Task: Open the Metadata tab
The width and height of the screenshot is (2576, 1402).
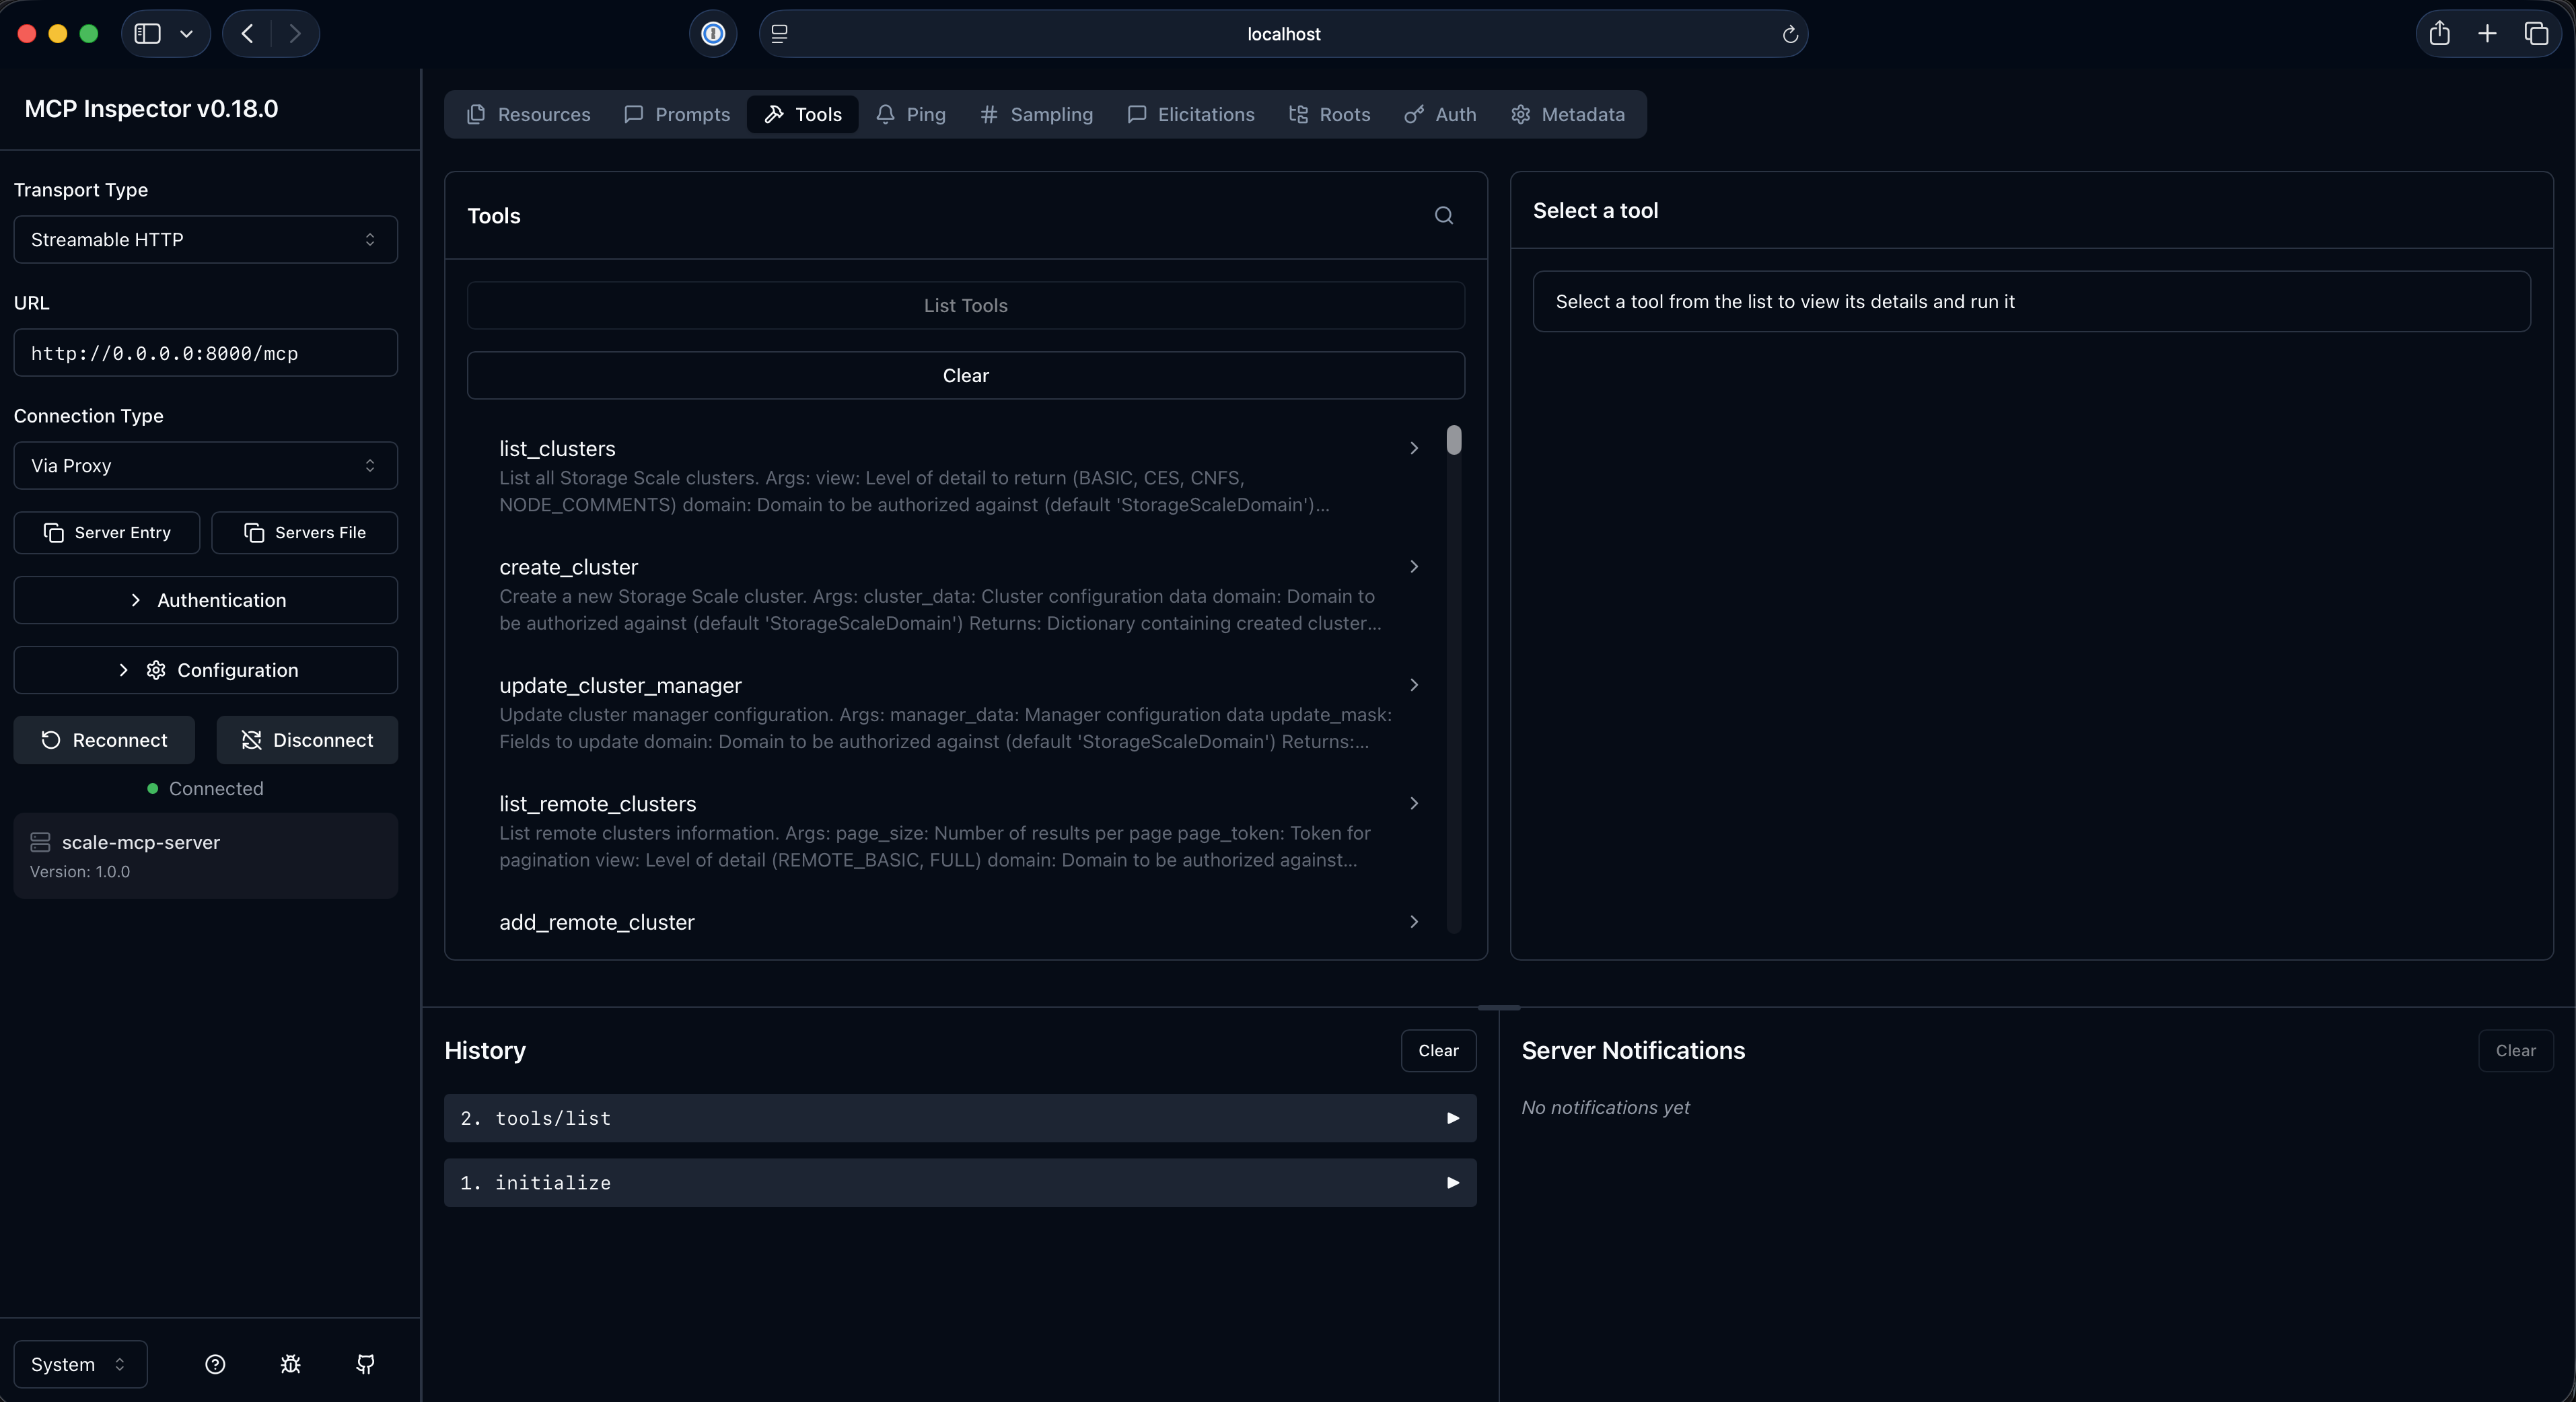Action: click(1568, 114)
